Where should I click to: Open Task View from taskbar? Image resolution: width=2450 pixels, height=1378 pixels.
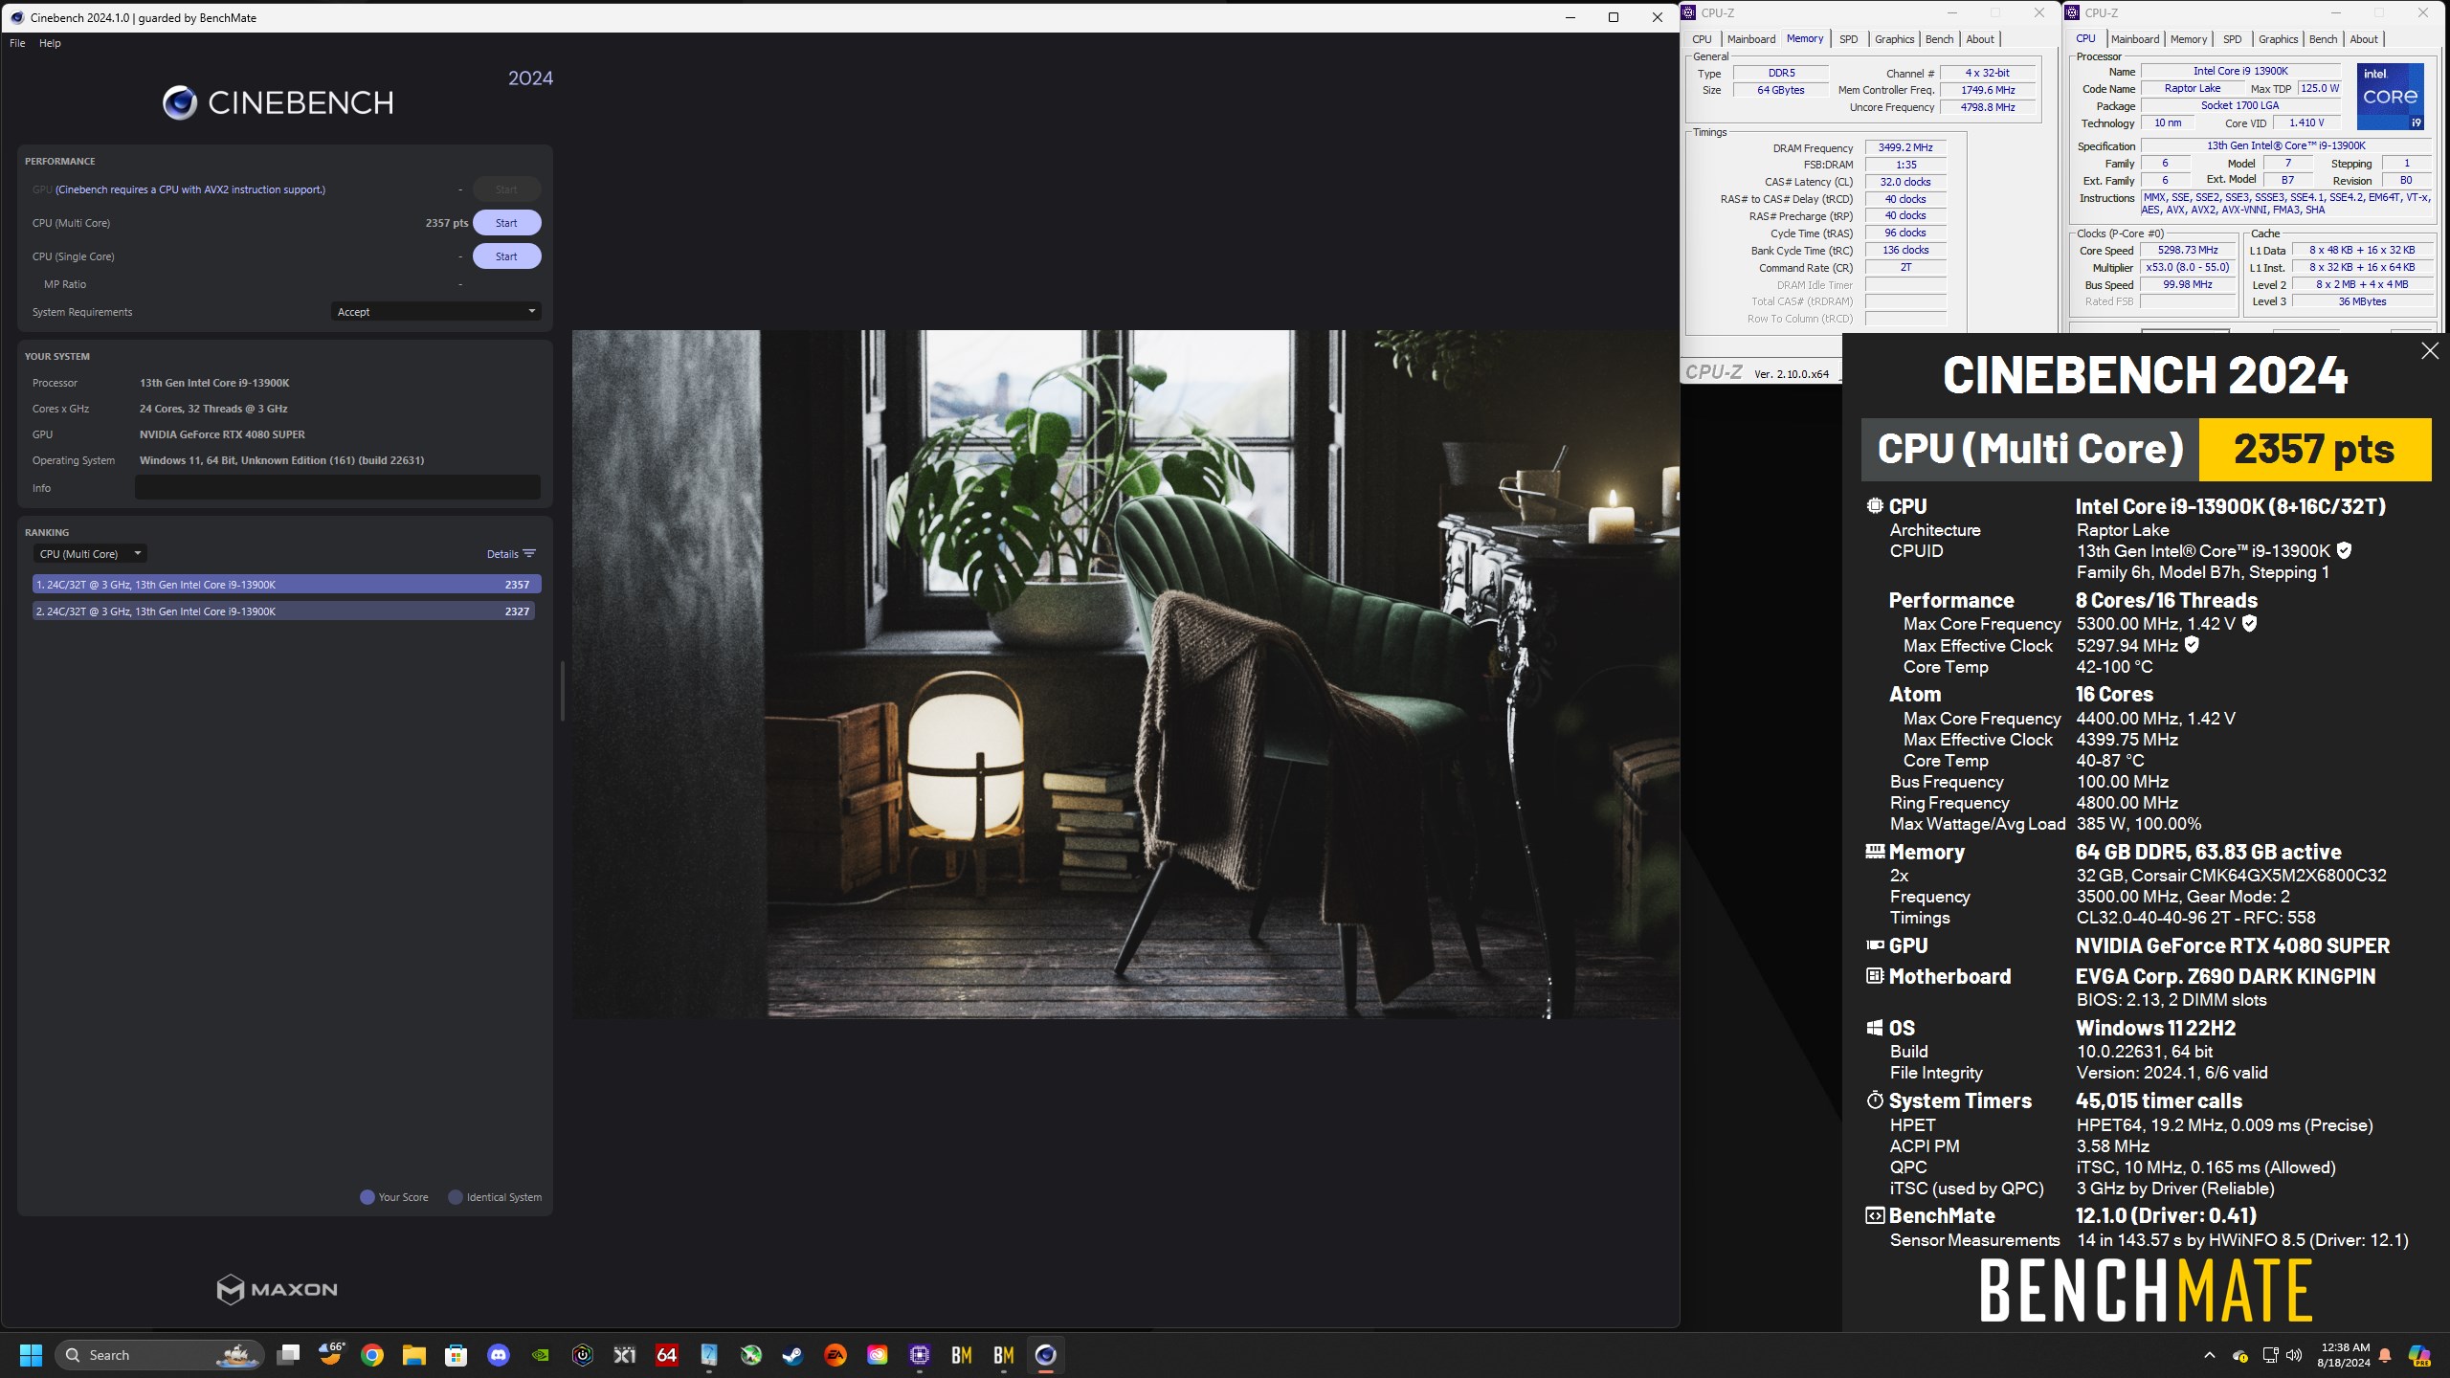click(x=288, y=1355)
